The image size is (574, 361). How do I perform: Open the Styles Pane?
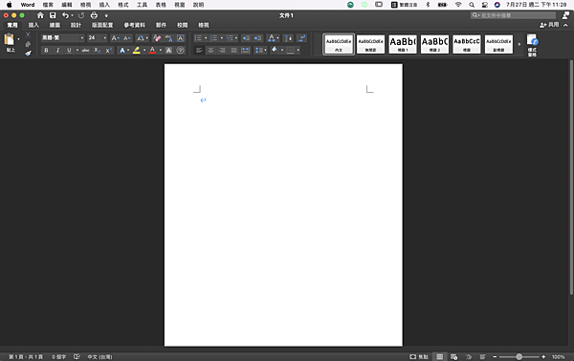coord(532,45)
